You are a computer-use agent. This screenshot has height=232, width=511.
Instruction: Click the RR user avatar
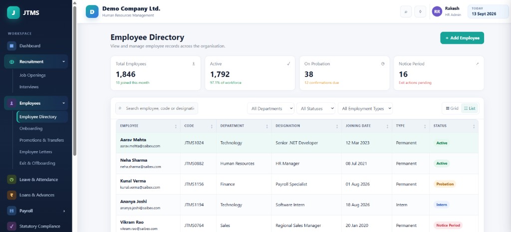click(x=437, y=11)
